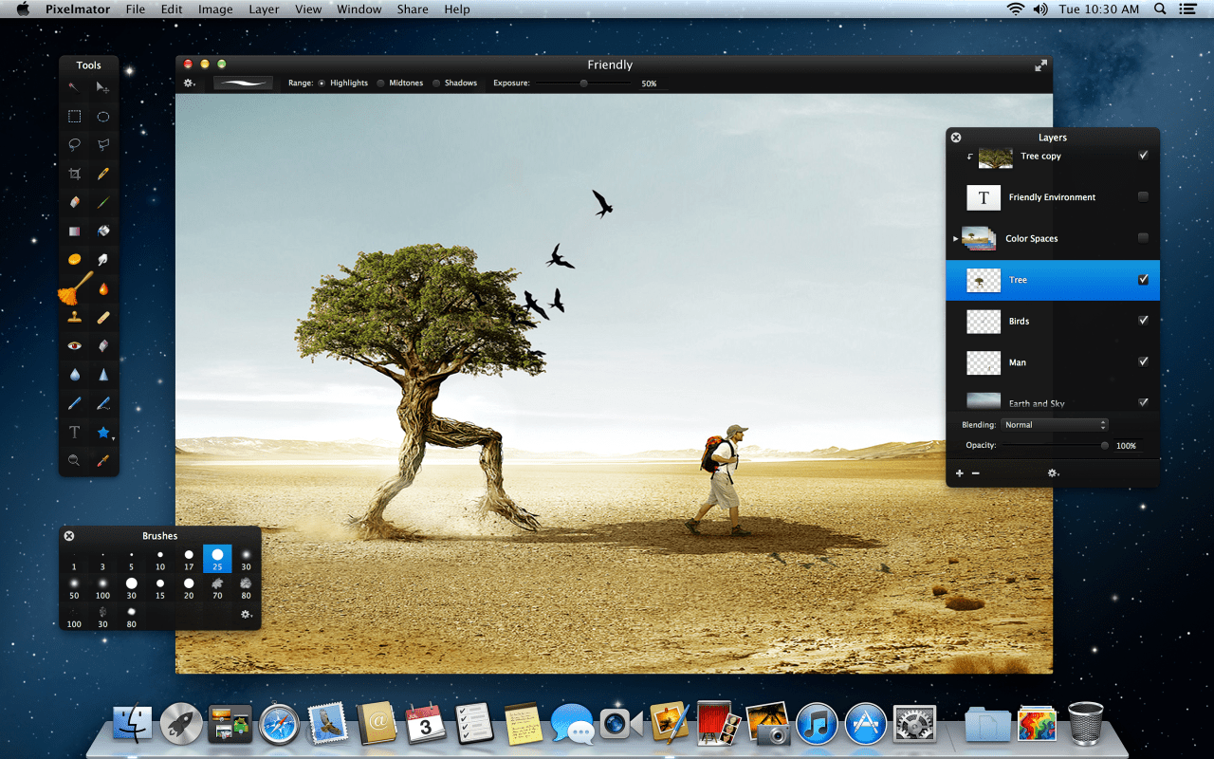Select the Burn tool flame icon
This screenshot has height=759, width=1214.
(103, 288)
